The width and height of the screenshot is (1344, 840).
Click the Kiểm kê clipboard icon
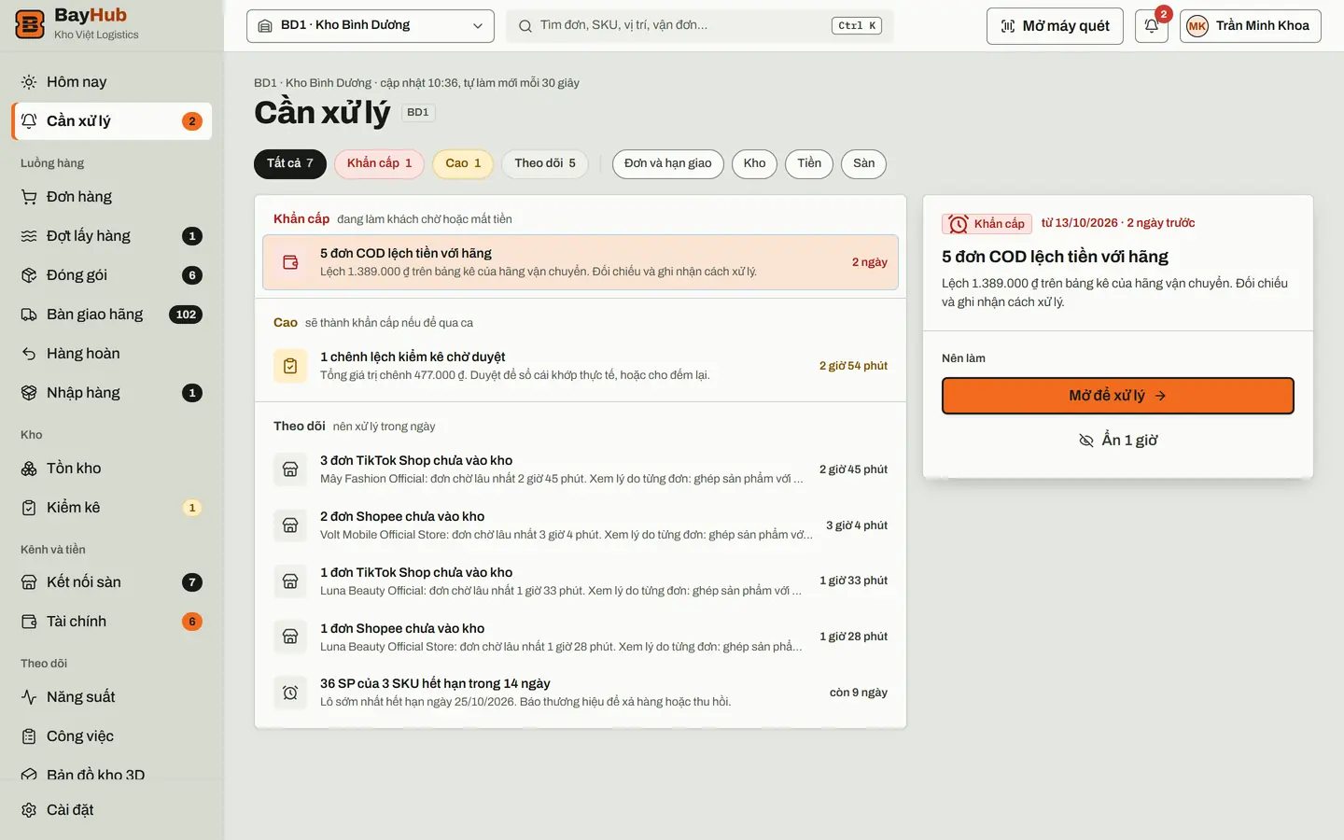pyautogui.click(x=29, y=508)
